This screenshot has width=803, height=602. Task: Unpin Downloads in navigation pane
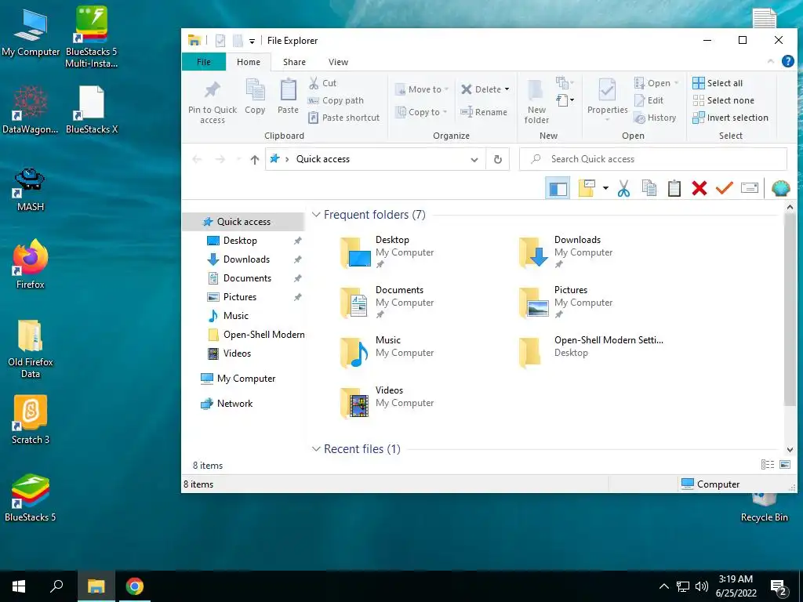click(x=297, y=259)
